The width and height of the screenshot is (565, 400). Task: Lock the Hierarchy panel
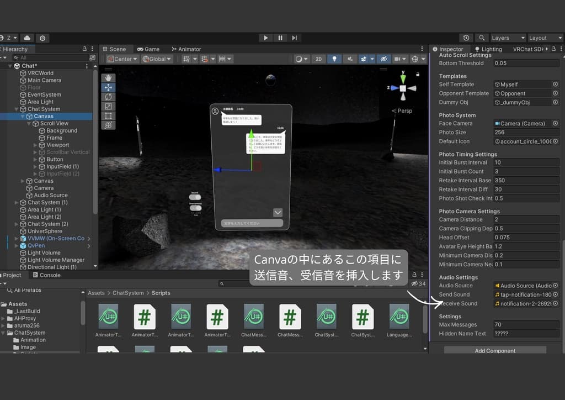point(84,49)
